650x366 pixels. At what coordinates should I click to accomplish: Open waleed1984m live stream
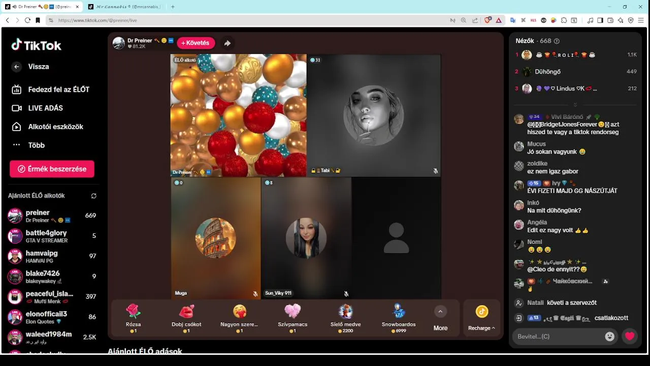pos(52,338)
